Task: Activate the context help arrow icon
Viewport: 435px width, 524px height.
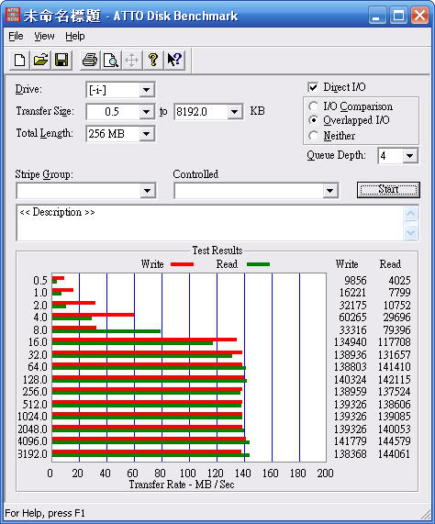Action: coord(174,61)
